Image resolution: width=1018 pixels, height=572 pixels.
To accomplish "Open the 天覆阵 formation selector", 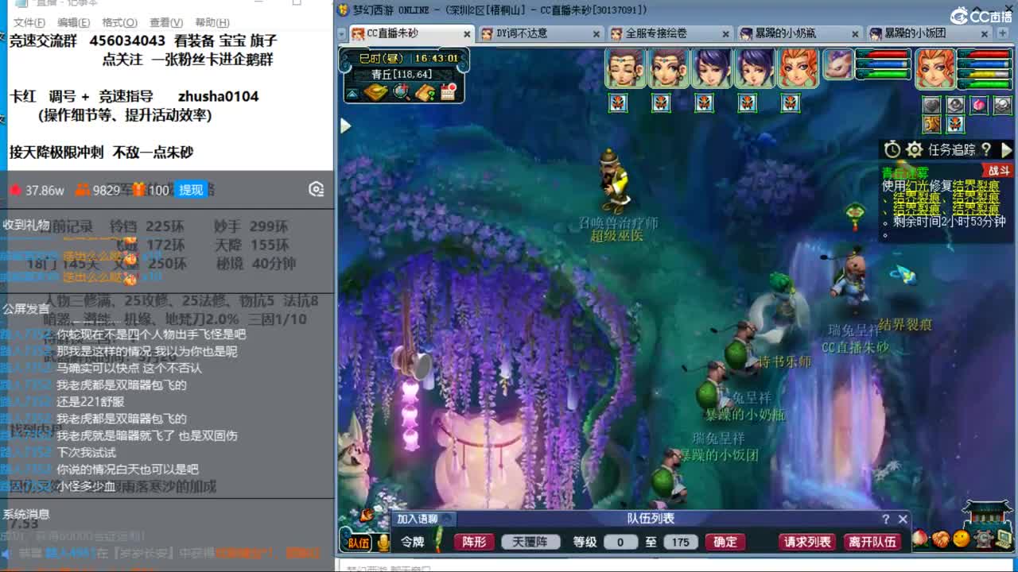I will tap(530, 542).
